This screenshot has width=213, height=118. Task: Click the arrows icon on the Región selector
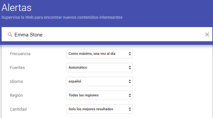[130, 95]
